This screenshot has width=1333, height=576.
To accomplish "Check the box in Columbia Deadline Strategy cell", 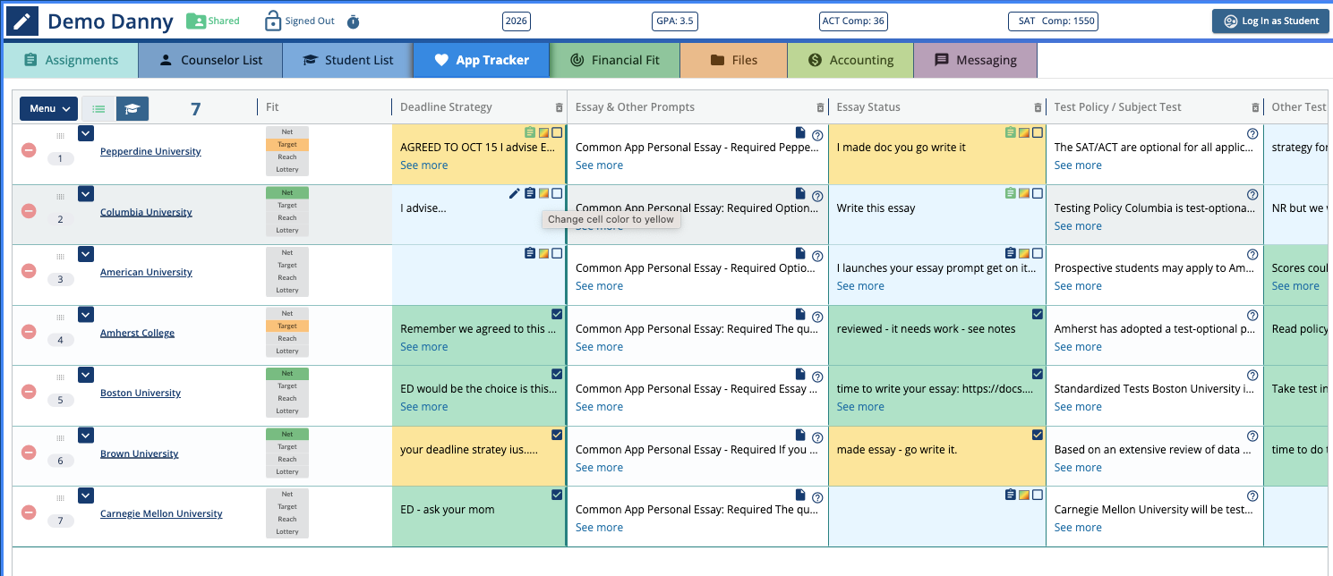I will pos(557,193).
